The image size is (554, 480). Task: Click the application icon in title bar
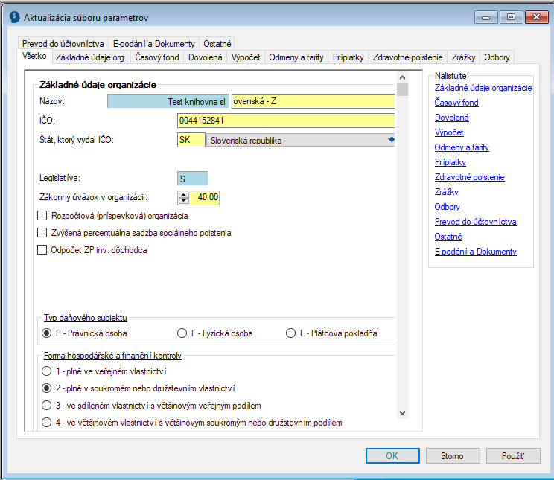click(14, 17)
